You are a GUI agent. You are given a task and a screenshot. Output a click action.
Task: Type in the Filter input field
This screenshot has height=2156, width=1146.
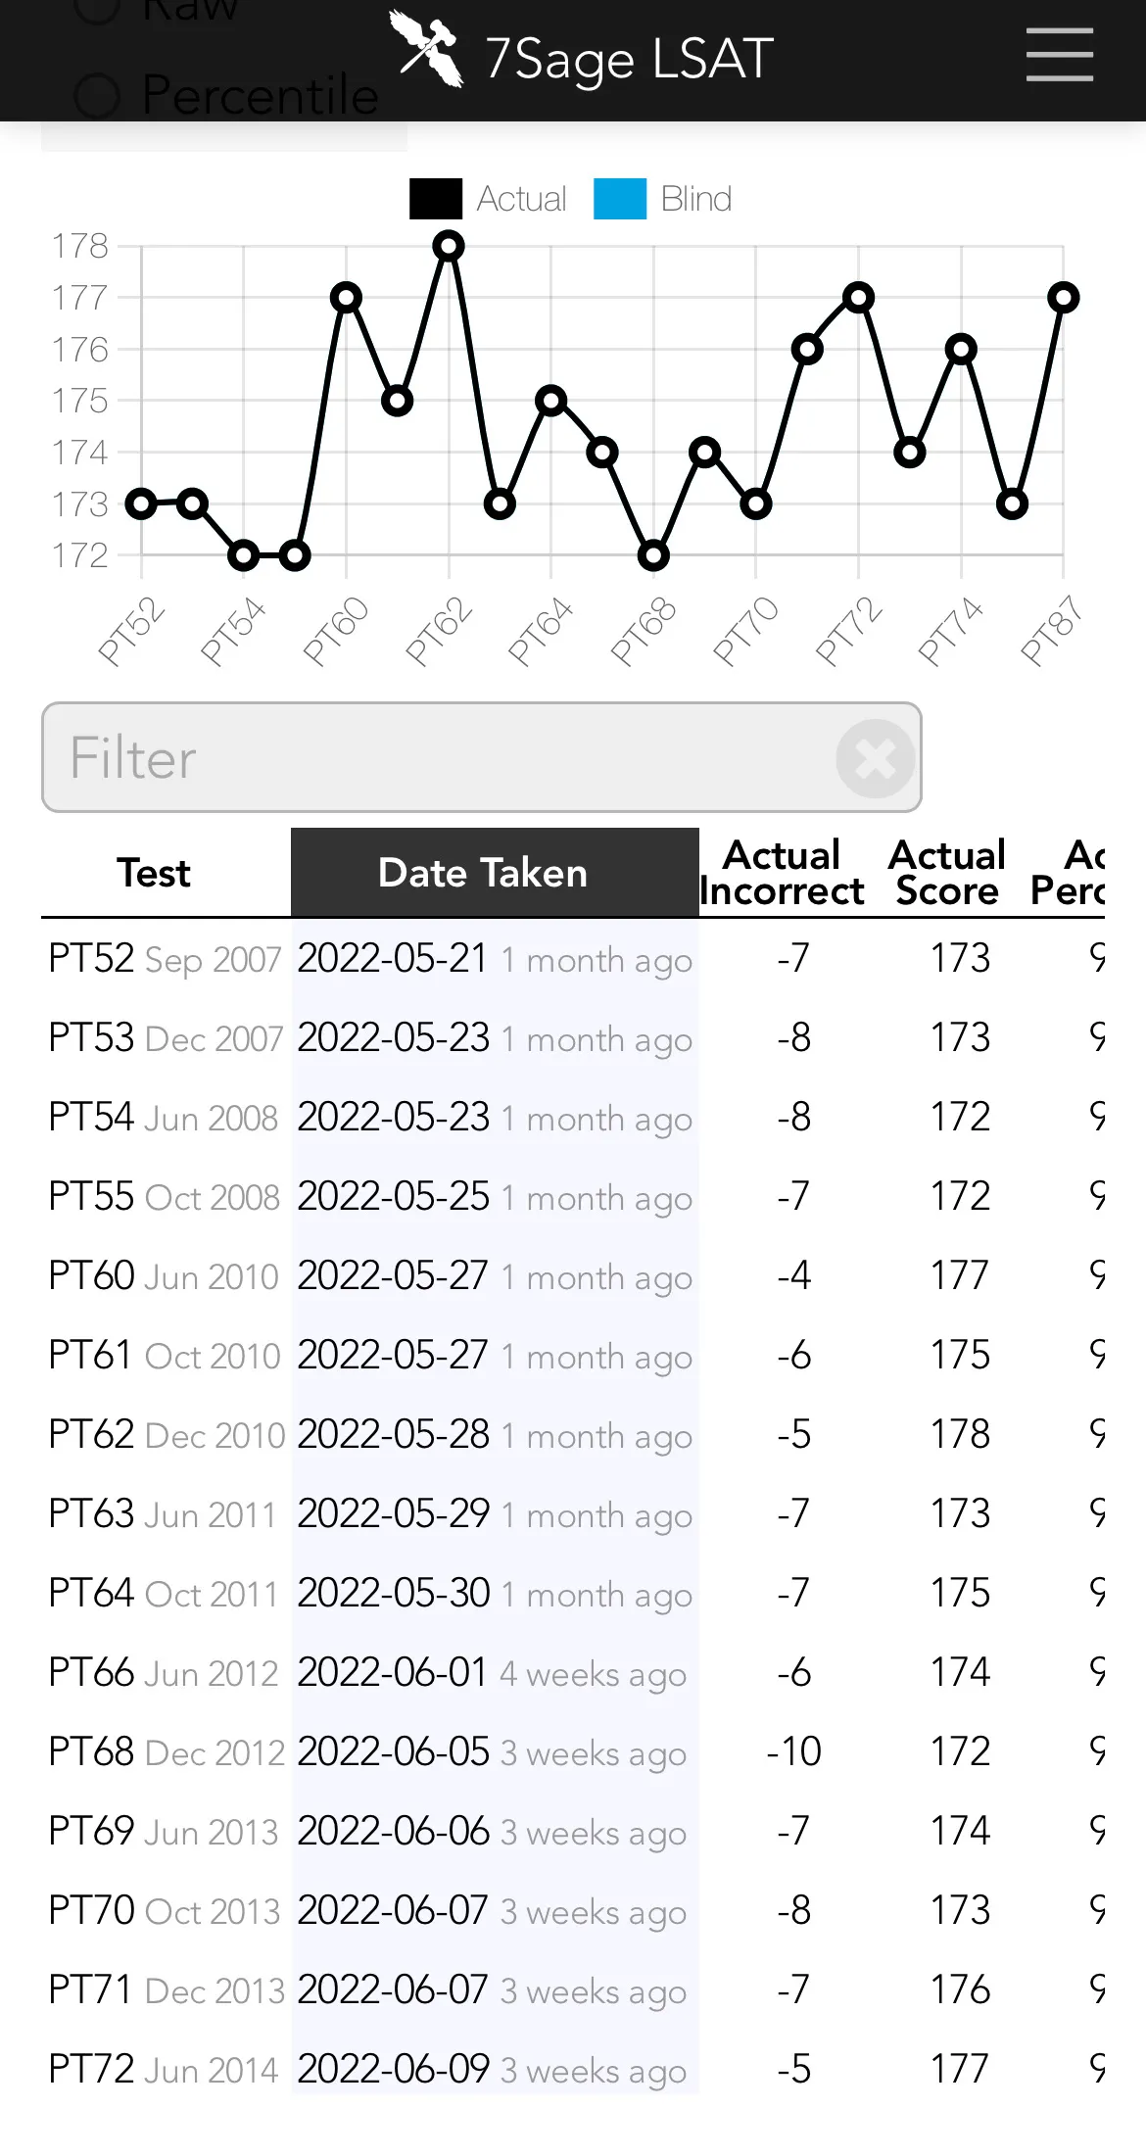click(x=441, y=757)
